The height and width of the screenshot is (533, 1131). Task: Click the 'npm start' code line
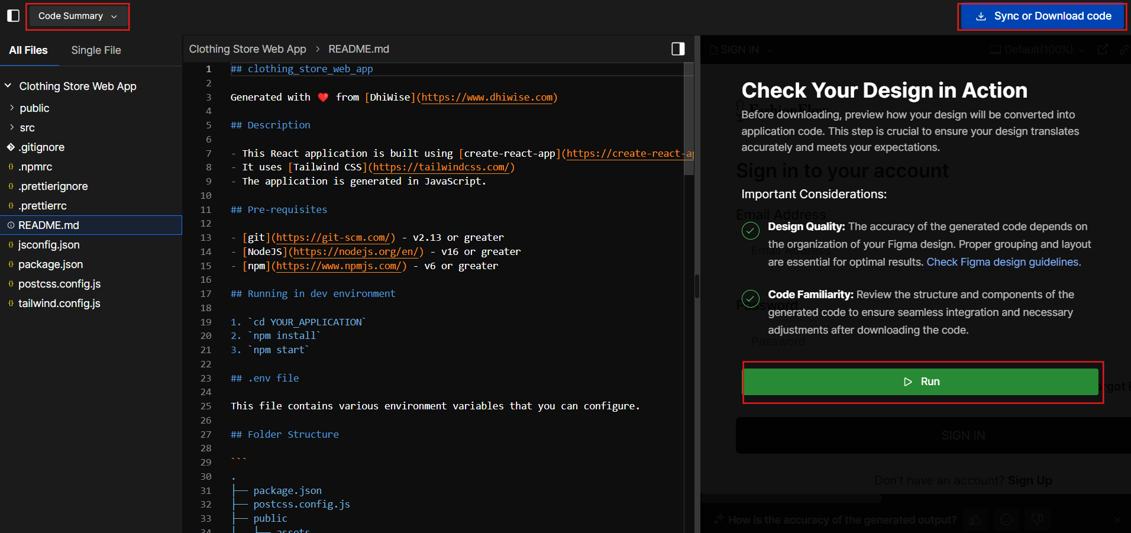pyautogui.click(x=270, y=350)
